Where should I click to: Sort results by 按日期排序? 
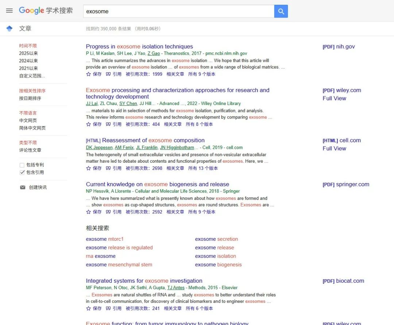tap(30, 98)
